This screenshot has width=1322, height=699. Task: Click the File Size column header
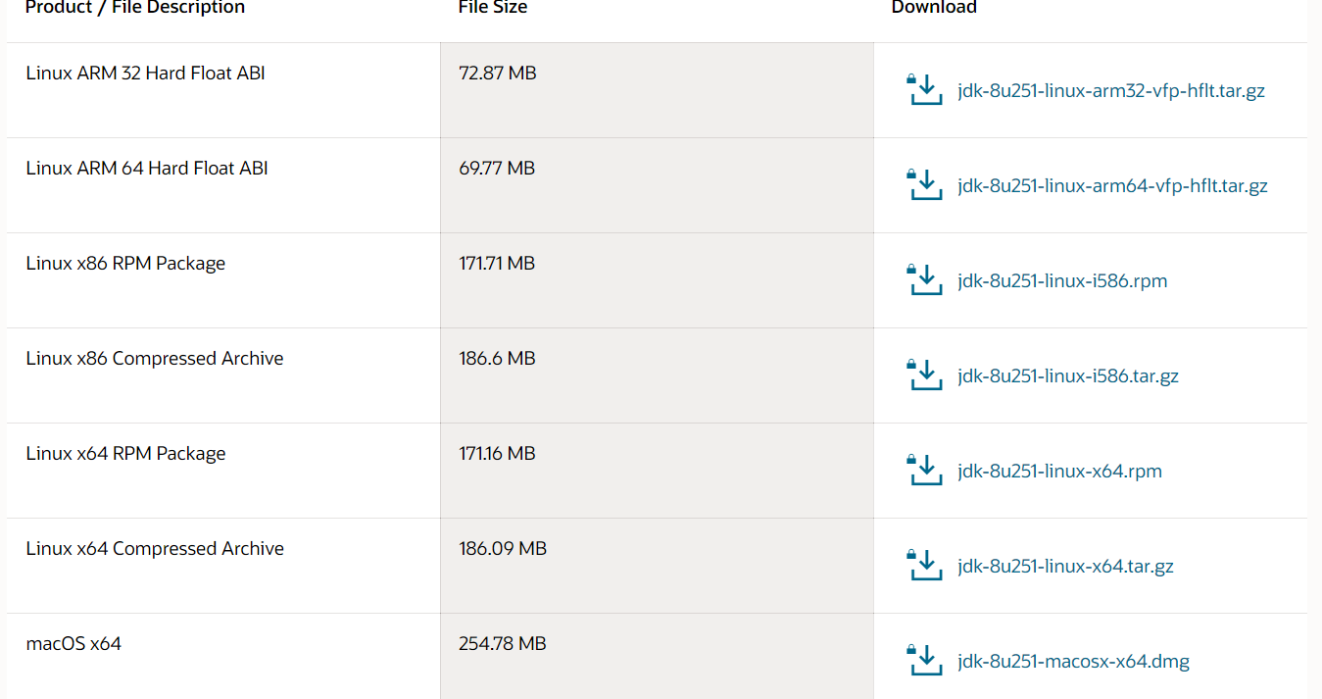point(493,8)
